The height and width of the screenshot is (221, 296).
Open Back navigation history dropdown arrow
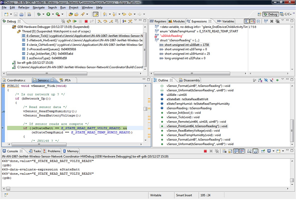tap(135, 14)
